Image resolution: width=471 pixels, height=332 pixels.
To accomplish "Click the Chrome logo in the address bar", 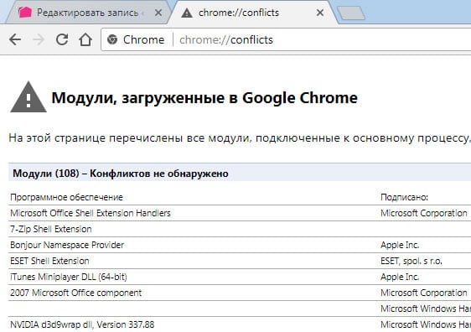I will pyautogui.click(x=112, y=39).
